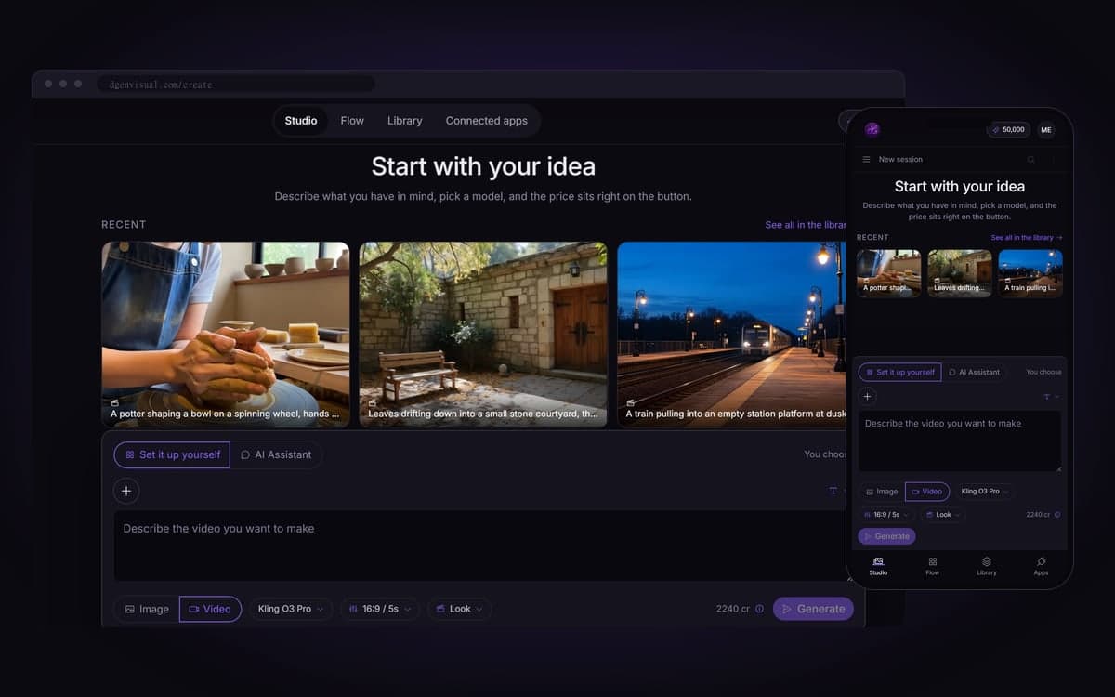Screen dimensions: 1115x697
Task: Click "See all in the library" link on desktop
Action: [x=806, y=225]
